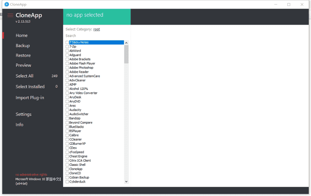
Task: Select the Bandizip entry
Action: pos(75,118)
